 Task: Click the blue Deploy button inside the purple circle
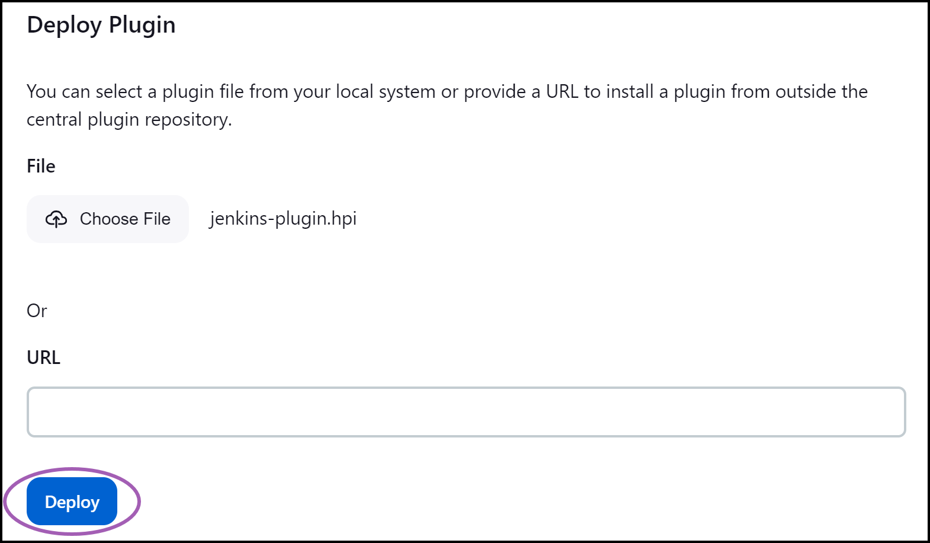[x=71, y=502]
